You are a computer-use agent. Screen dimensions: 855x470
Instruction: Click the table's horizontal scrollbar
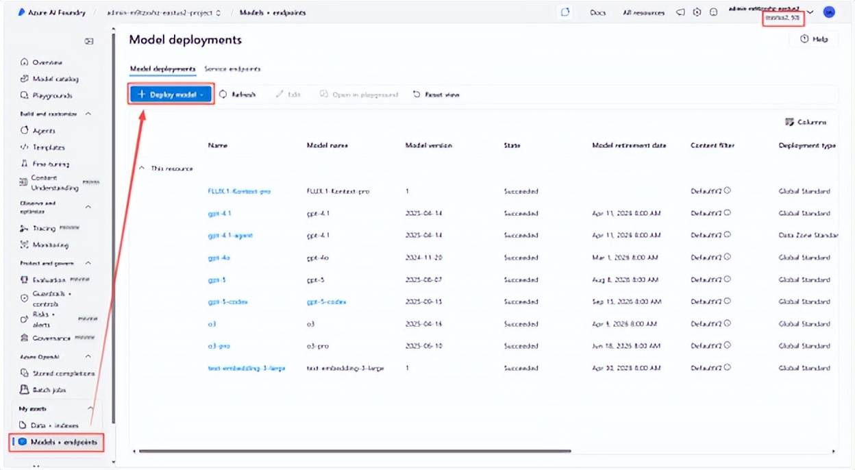[x=355, y=451]
